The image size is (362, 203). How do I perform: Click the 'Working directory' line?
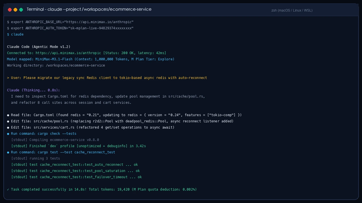(56, 65)
